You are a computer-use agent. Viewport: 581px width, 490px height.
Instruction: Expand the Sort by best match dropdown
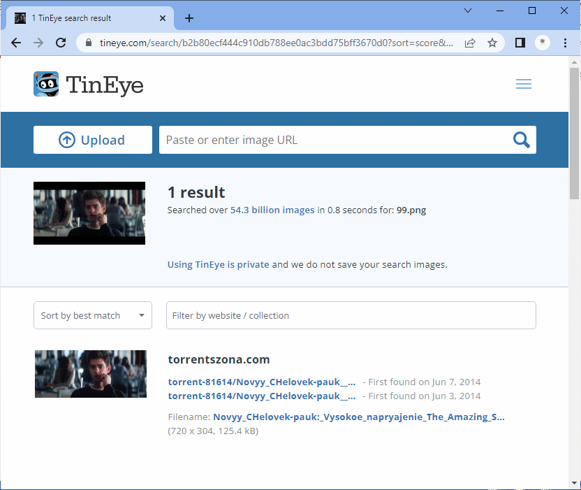pyautogui.click(x=93, y=315)
